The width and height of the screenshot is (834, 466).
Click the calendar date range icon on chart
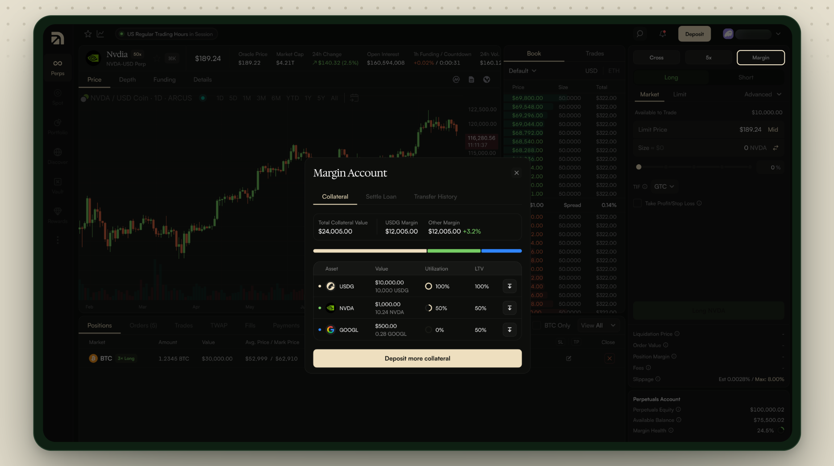(x=354, y=98)
